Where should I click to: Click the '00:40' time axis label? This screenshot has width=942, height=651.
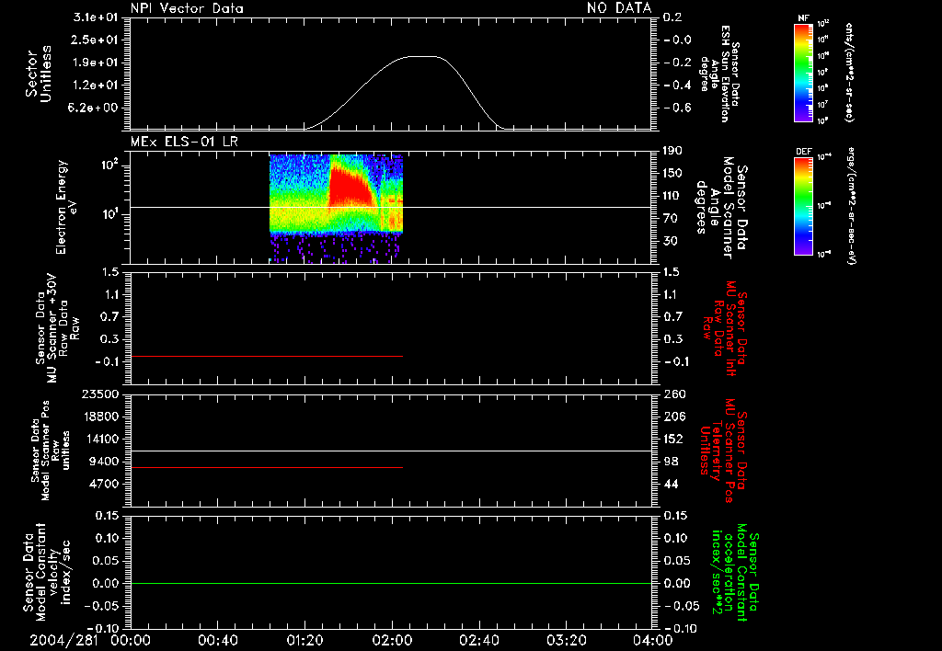tap(217, 640)
